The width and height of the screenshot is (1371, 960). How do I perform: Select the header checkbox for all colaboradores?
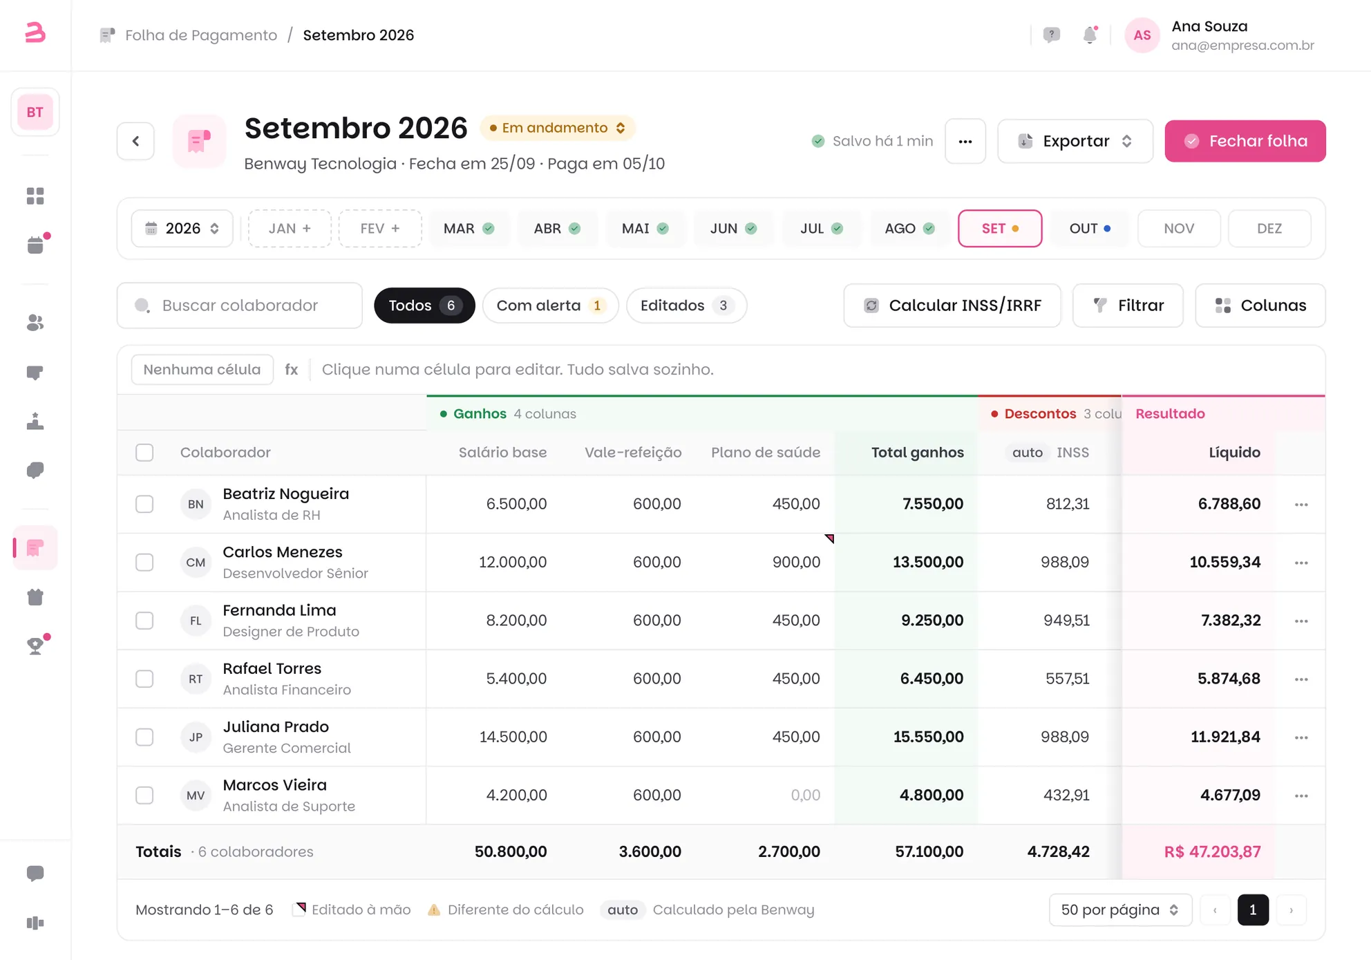click(x=144, y=453)
